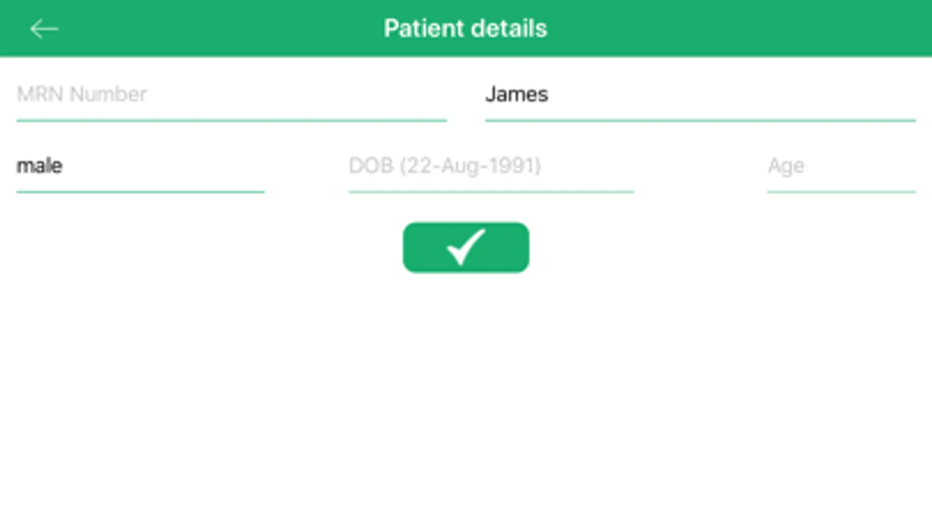Viewport: 932px width, 524px height.
Task: Click the underline beneath the DOB field
Action: [491, 192]
